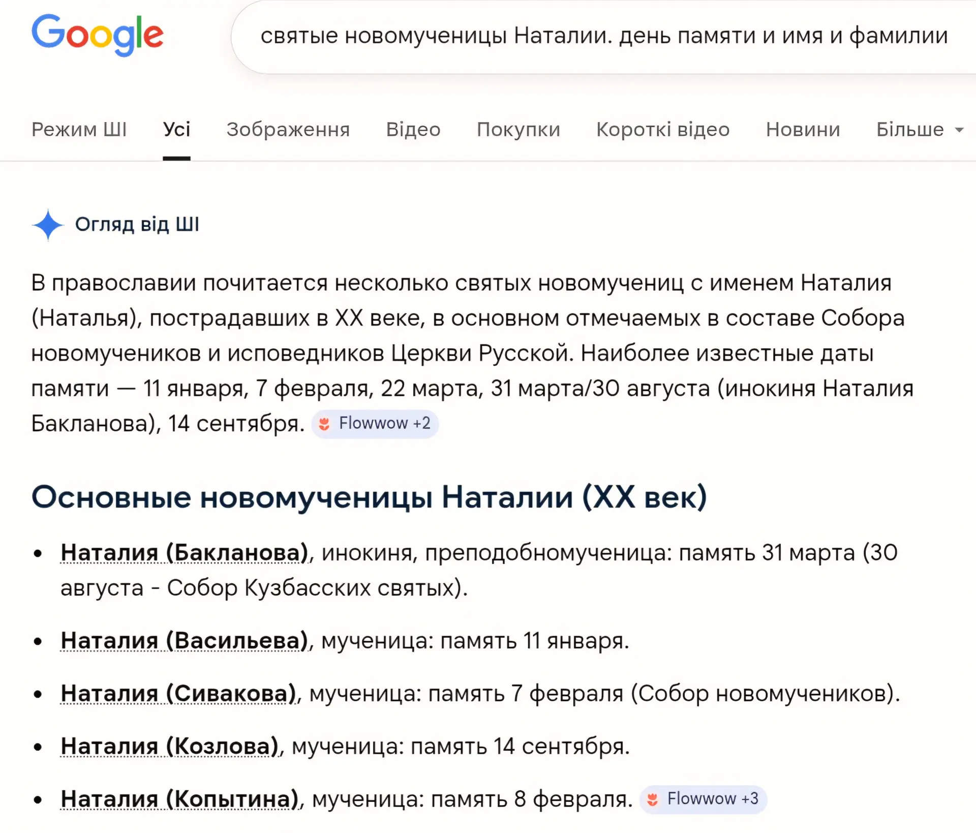Click the Огляд від ШІ label
The width and height of the screenshot is (976, 833).
(137, 224)
